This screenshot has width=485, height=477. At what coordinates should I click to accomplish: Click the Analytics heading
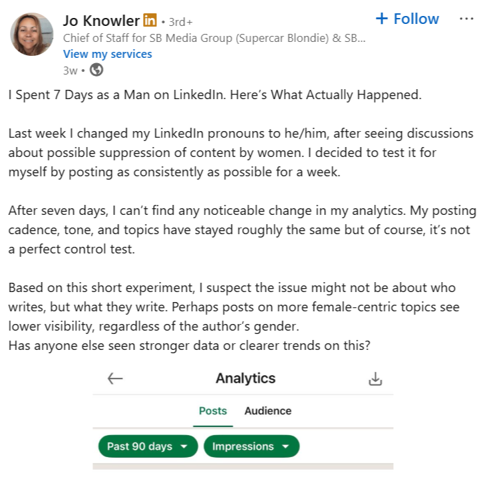[245, 379]
